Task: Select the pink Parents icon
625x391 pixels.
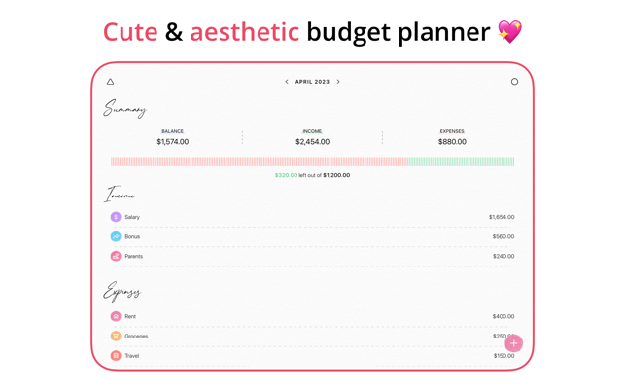Action: click(116, 256)
